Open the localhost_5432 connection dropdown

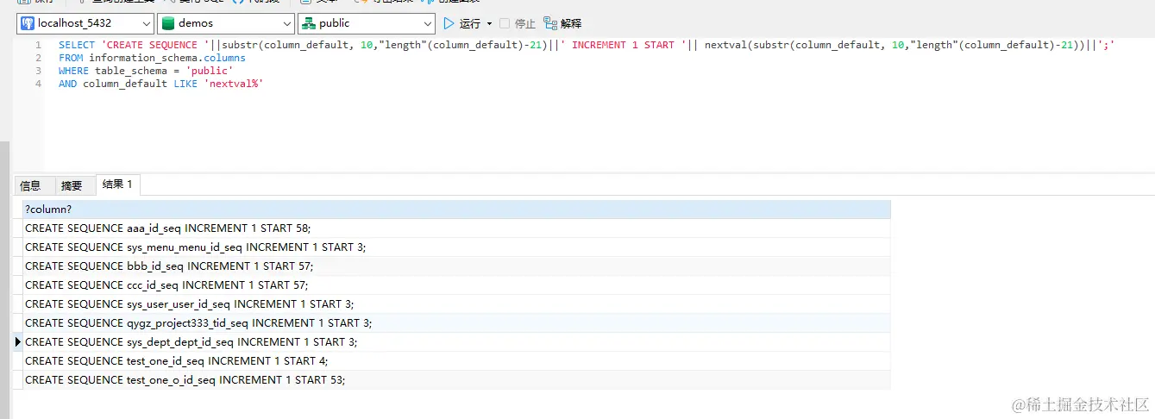[x=85, y=23]
